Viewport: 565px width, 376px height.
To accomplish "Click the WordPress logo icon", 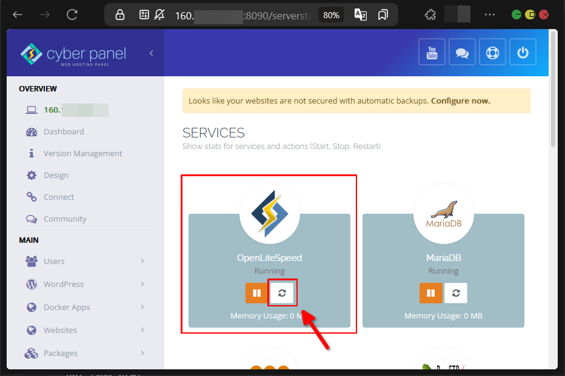I will [32, 284].
